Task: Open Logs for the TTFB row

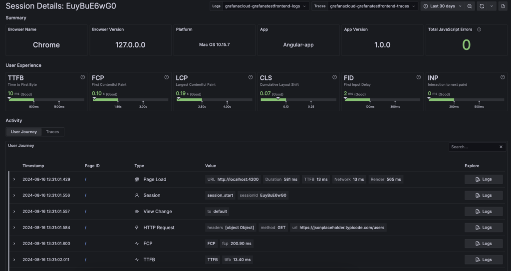Action: (484, 260)
